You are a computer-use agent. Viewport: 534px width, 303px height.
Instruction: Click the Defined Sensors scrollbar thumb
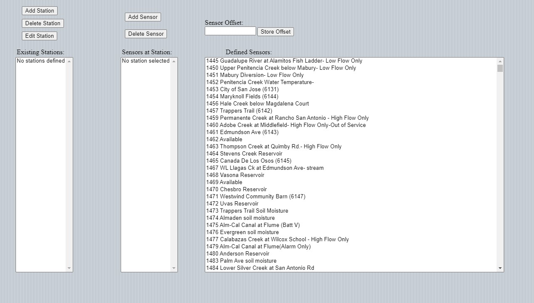click(500, 68)
